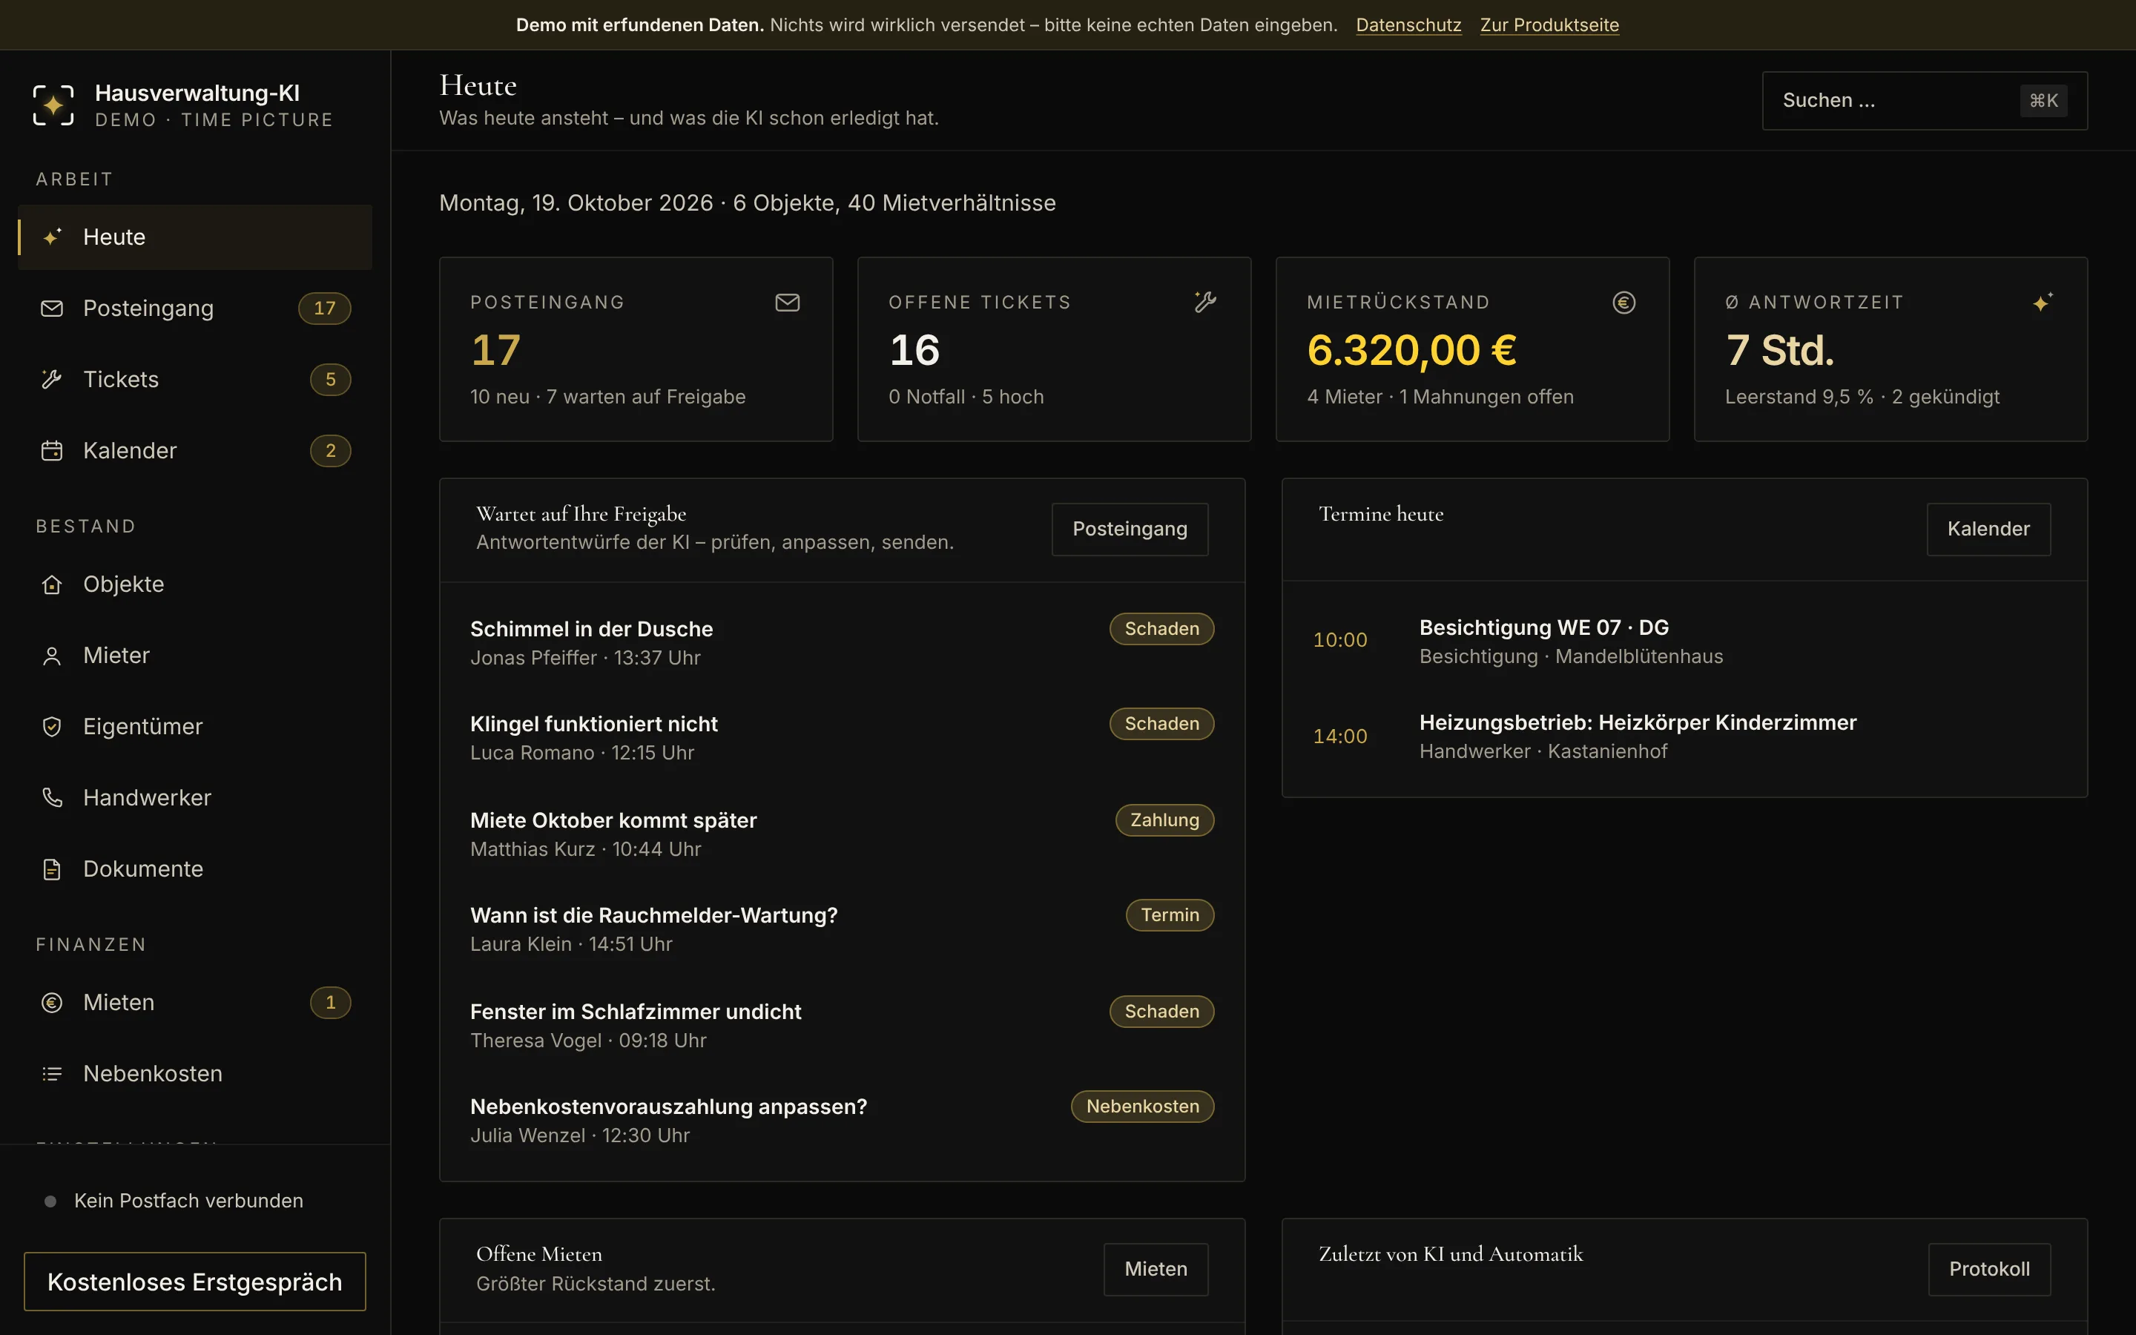
Task: Click the Kostenloses Erstgespräch button
Action: point(195,1281)
